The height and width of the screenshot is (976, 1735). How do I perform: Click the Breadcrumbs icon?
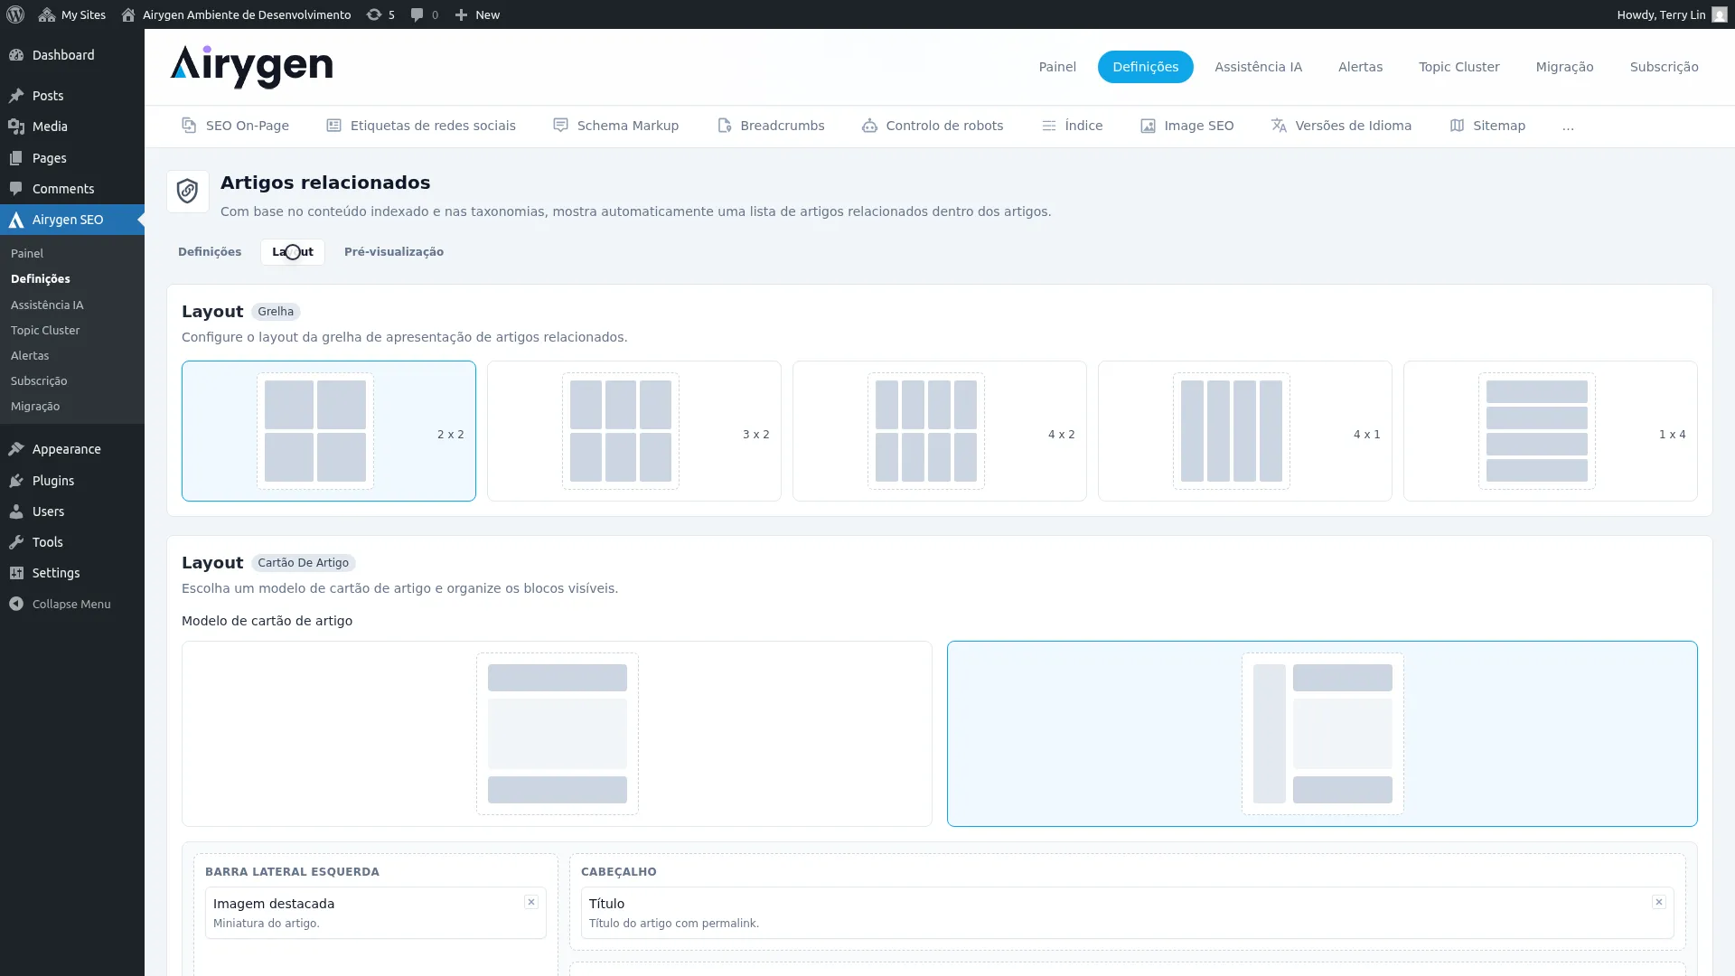(x=724, y=126)
